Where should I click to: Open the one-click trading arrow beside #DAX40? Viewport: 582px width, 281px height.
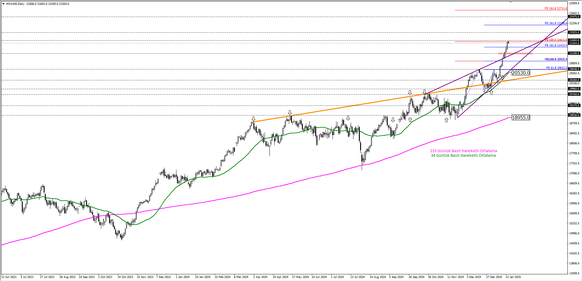point(3,4)
